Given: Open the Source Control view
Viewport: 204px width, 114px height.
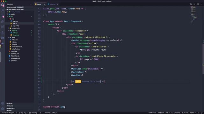Looking at the screenshot, I should 3,16.
